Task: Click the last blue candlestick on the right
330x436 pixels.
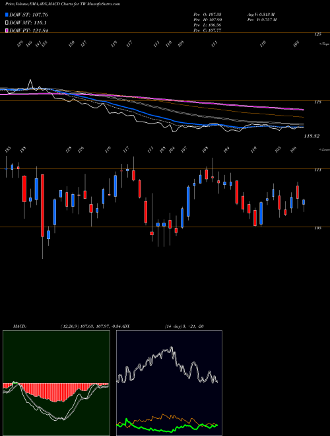Action: (x=304, y=202)
